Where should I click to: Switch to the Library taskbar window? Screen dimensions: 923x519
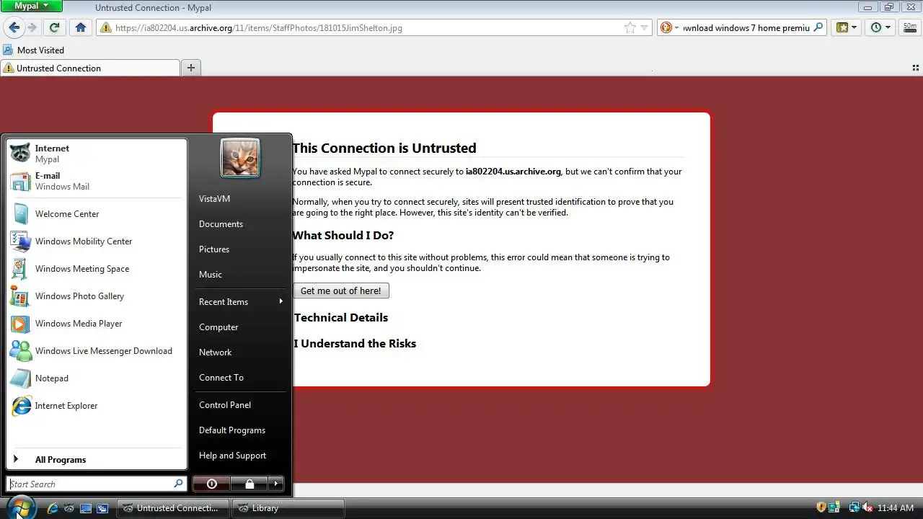pos(288,508)
